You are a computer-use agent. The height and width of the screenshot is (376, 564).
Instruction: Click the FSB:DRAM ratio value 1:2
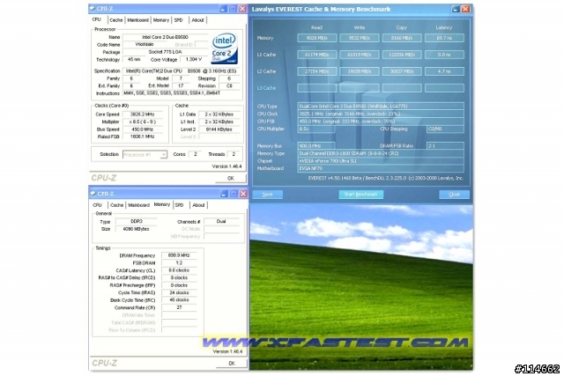[179, 262]
